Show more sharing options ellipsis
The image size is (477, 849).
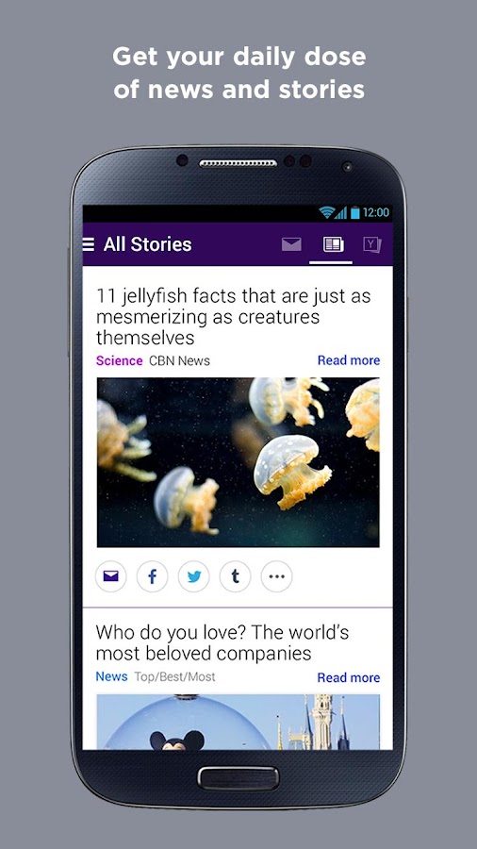click(276, 576)
